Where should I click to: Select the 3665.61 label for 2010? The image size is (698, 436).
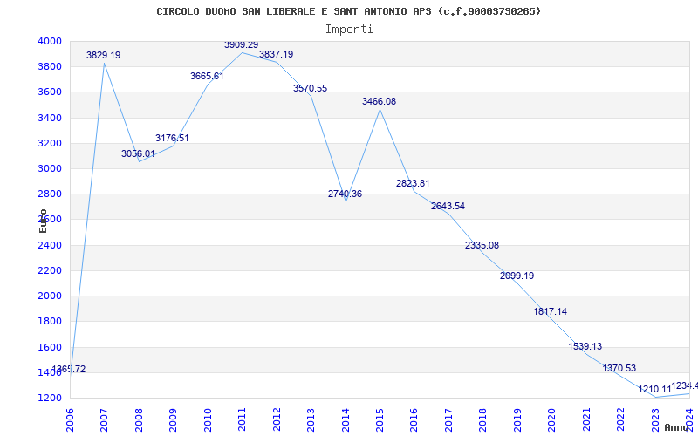207,76
